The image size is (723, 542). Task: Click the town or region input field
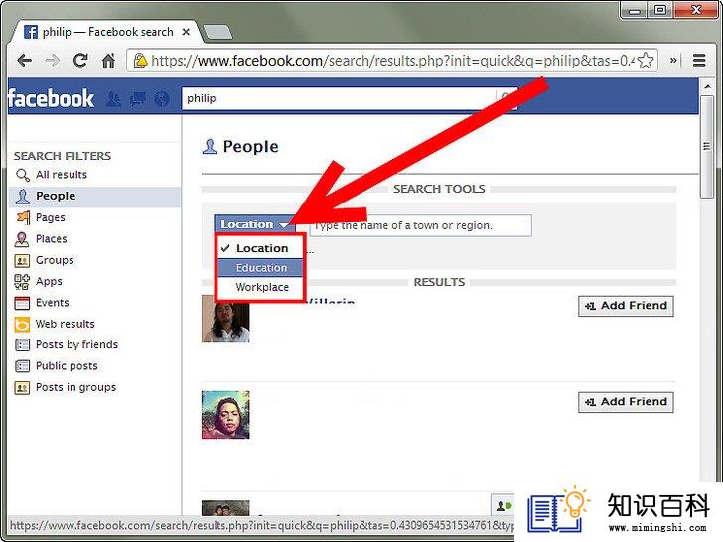click(420, 226)
